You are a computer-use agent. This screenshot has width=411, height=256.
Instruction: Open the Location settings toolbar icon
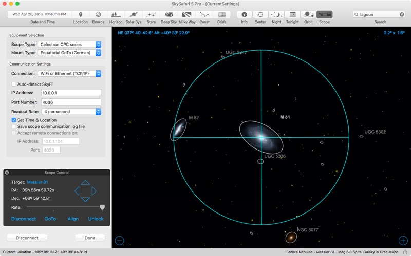click(81, 15)
